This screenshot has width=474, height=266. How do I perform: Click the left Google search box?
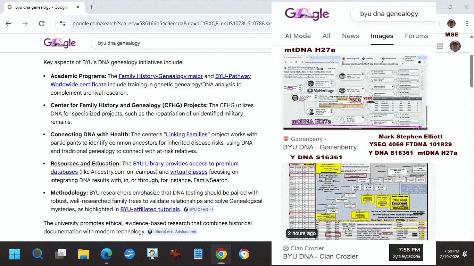174,43
